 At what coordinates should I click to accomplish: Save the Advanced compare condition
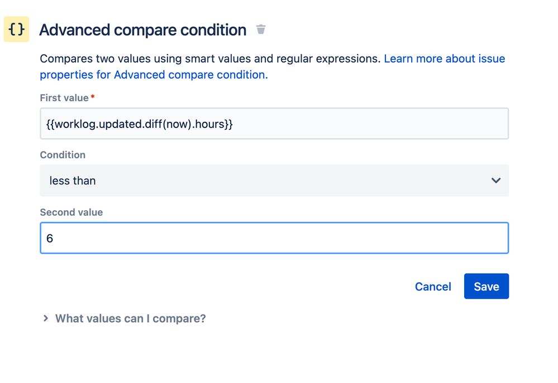click(x=487, y=286)
